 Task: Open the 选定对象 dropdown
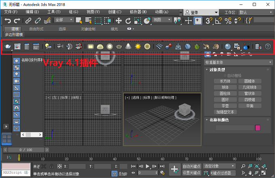coord(219,166)
